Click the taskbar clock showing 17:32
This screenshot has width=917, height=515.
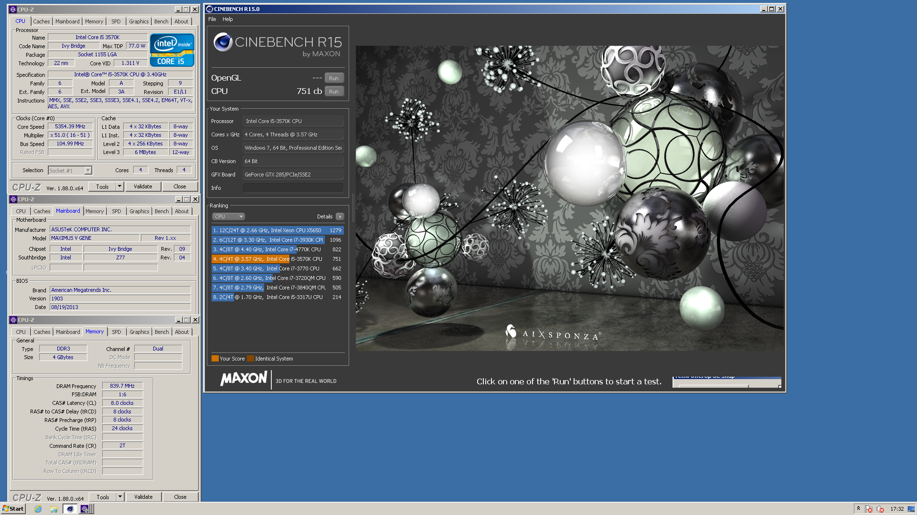tap(897, 509)
